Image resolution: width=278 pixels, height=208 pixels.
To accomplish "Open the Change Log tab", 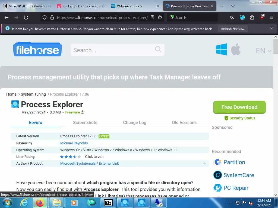I will (135, 123).
